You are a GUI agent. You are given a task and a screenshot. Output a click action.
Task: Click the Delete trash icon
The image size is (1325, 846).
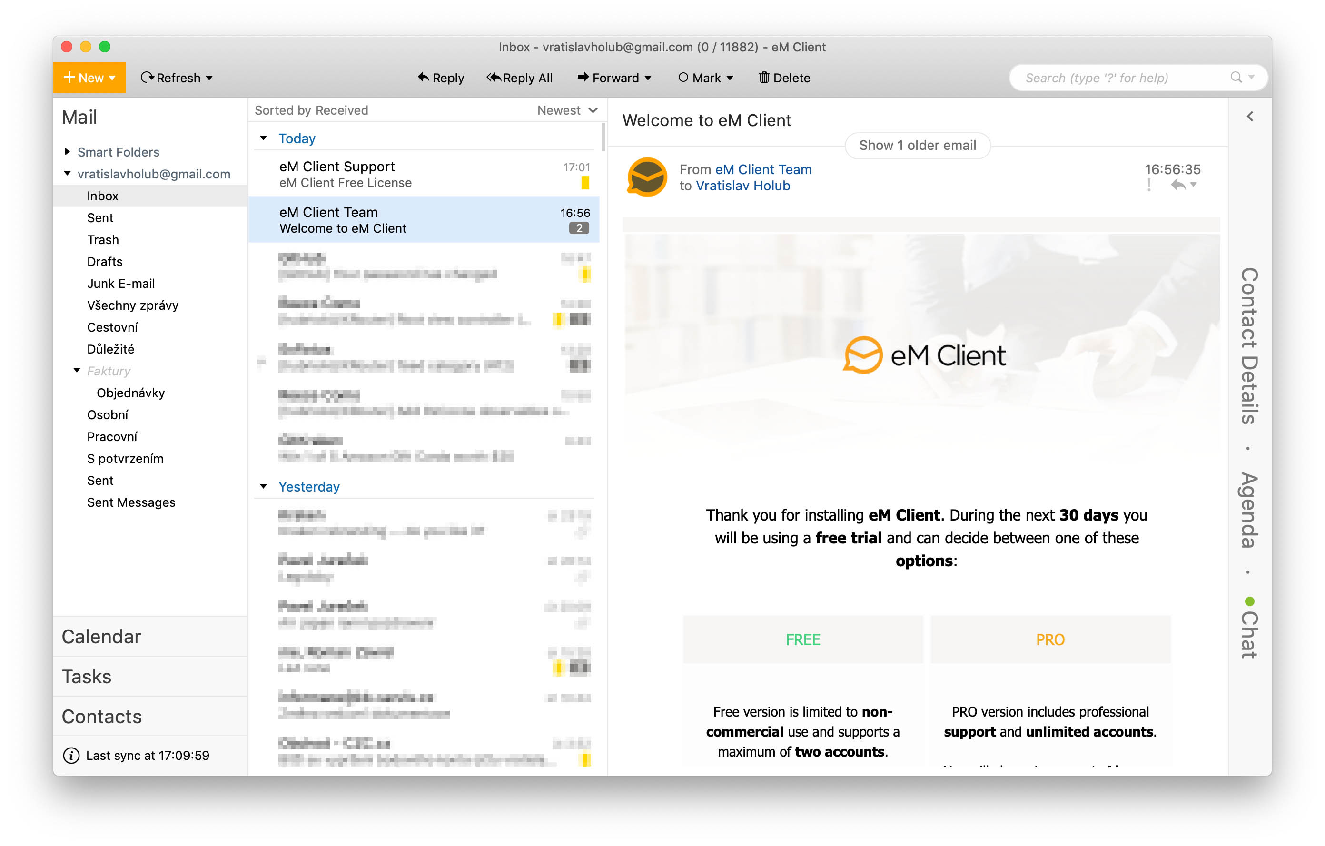[x=764, y=77]
